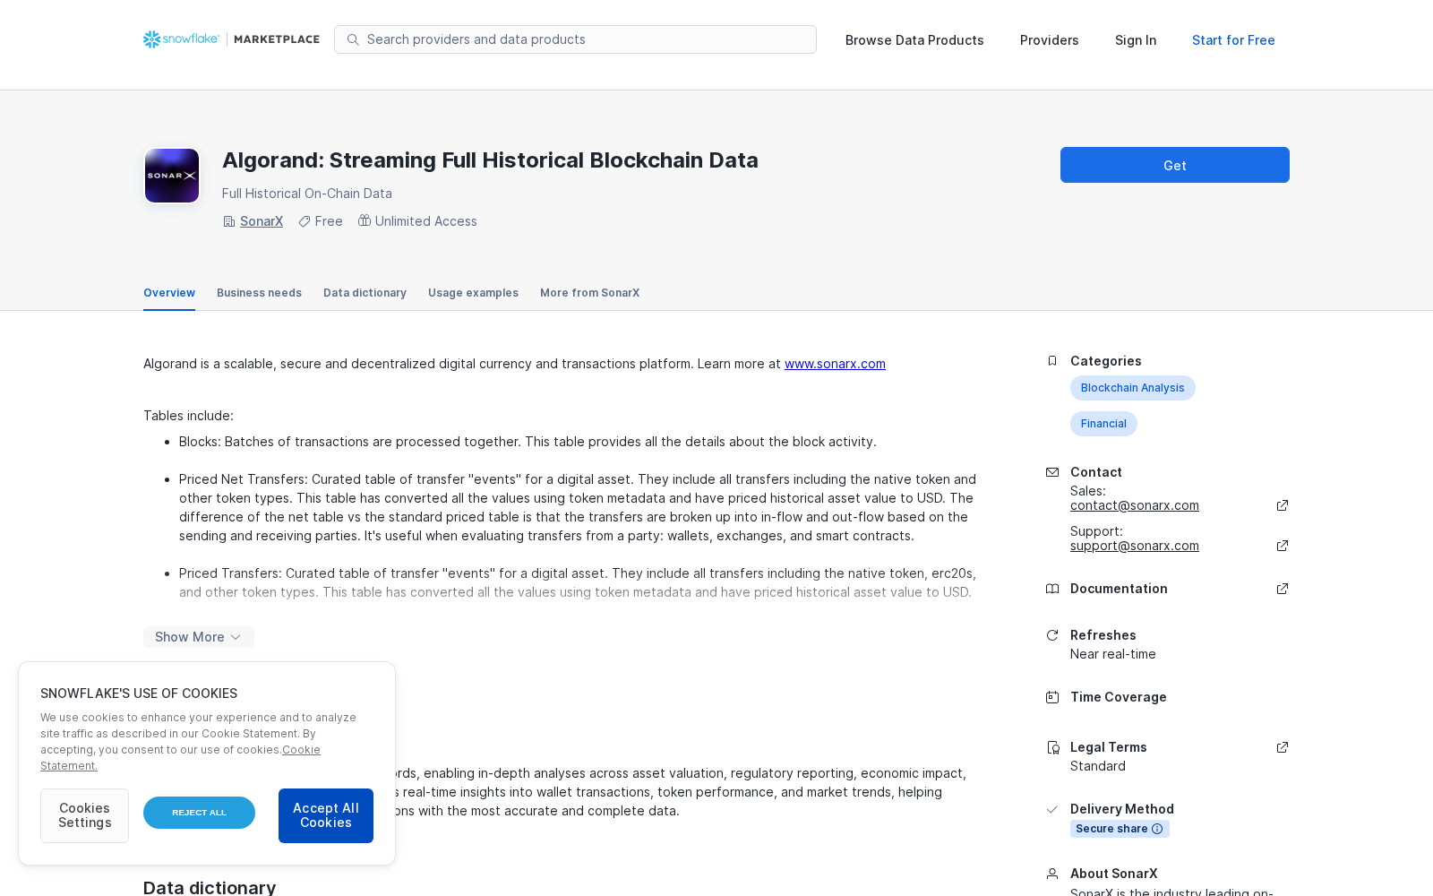Click the document icon beside Legal Terms

pyautogui.click(x=1052, y=747)
